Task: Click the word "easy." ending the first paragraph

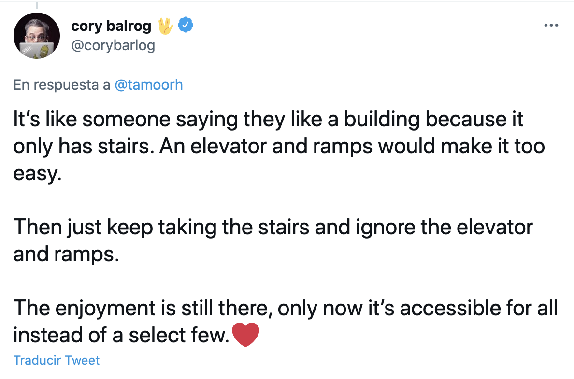Action: 38,173
